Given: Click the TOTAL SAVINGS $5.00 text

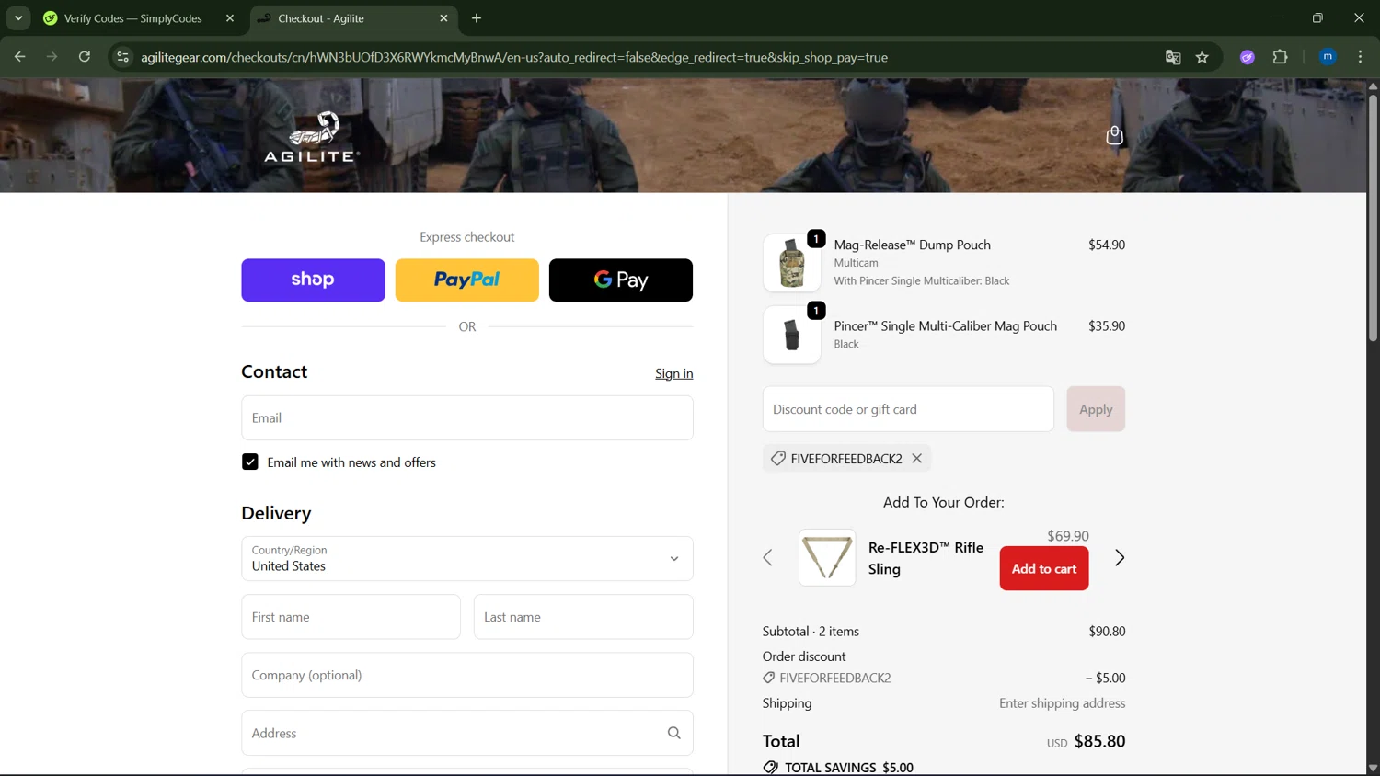Looking at the screenshot, I should pos(849,768).
